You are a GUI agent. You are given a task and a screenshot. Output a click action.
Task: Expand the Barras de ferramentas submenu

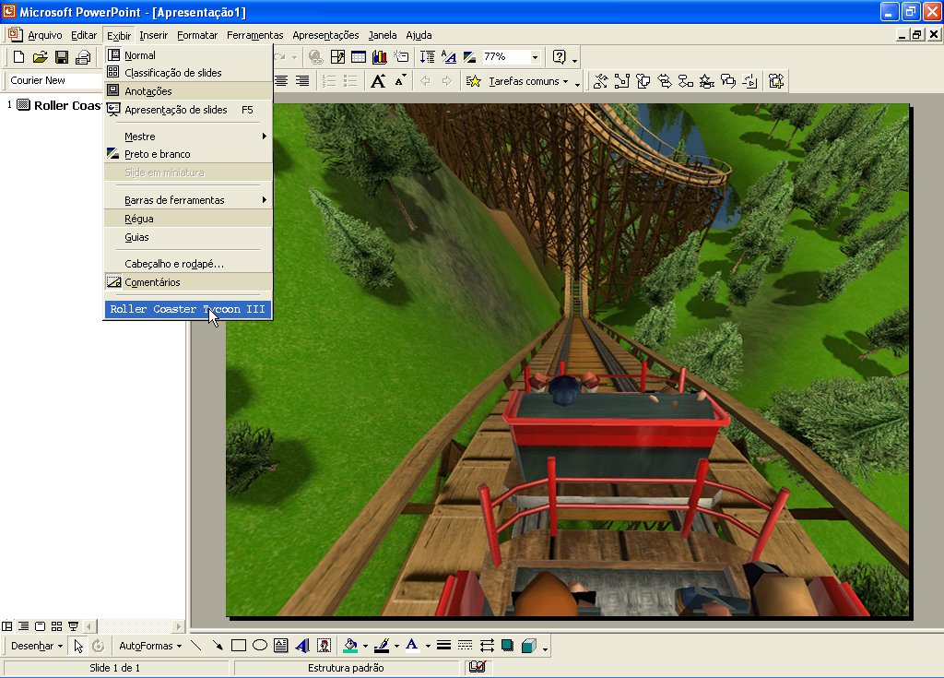coord(188,199)
